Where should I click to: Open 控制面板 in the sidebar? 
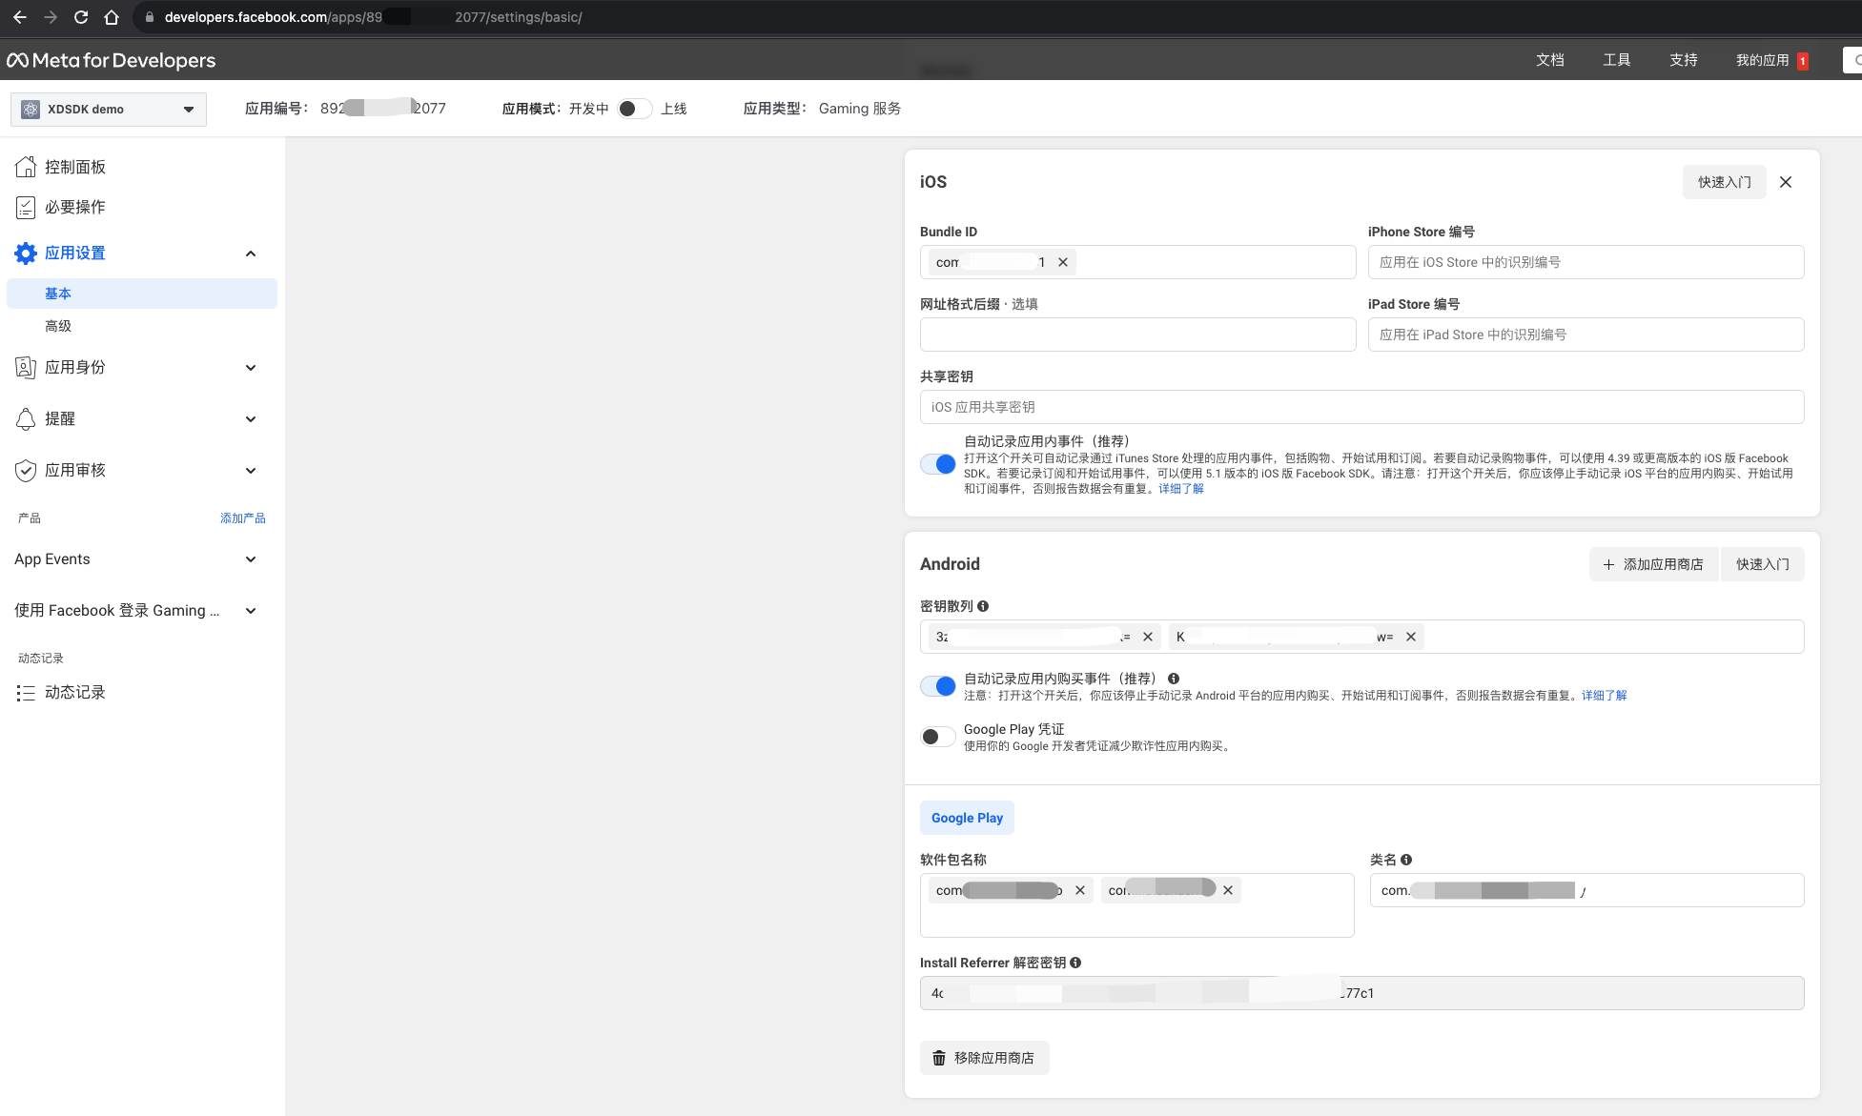pyautogui.click(x=75, y=167)
